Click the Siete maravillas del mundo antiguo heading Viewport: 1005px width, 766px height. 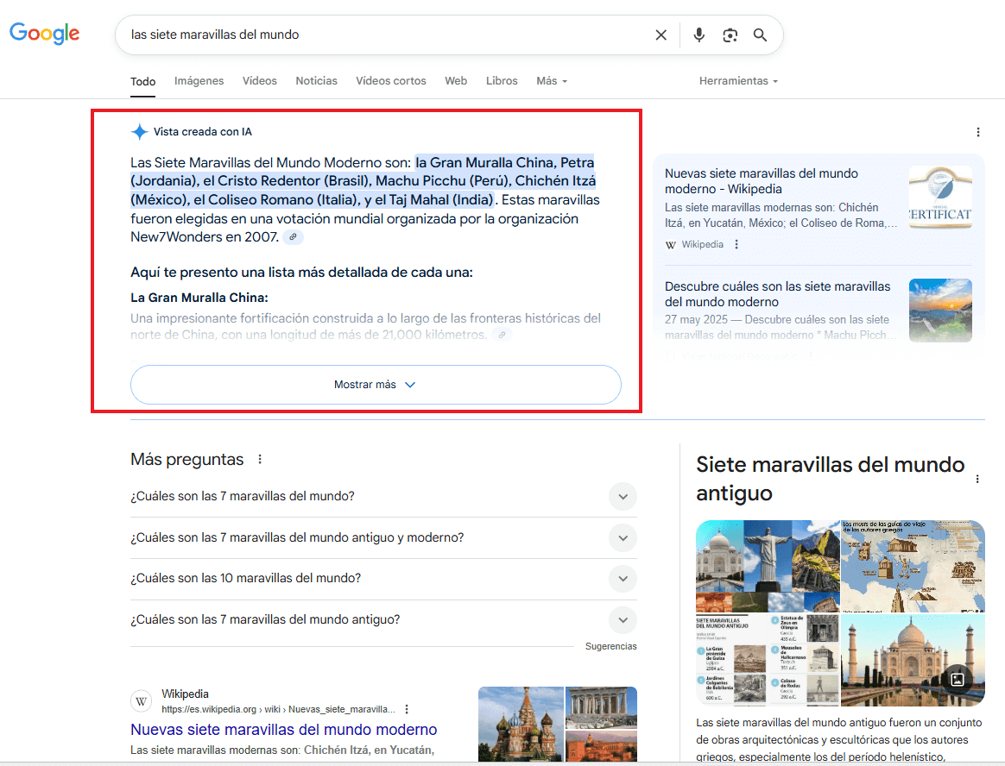tap(830, 479)
